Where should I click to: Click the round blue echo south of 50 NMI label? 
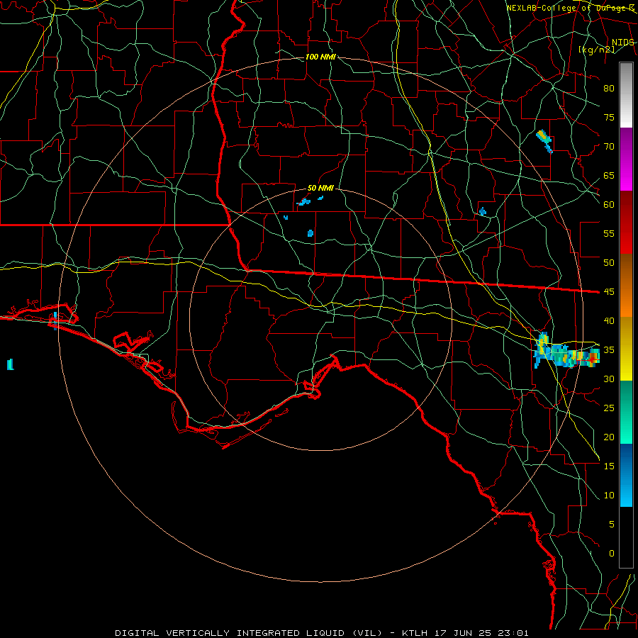pyautogui.click(x=310, y=233)
